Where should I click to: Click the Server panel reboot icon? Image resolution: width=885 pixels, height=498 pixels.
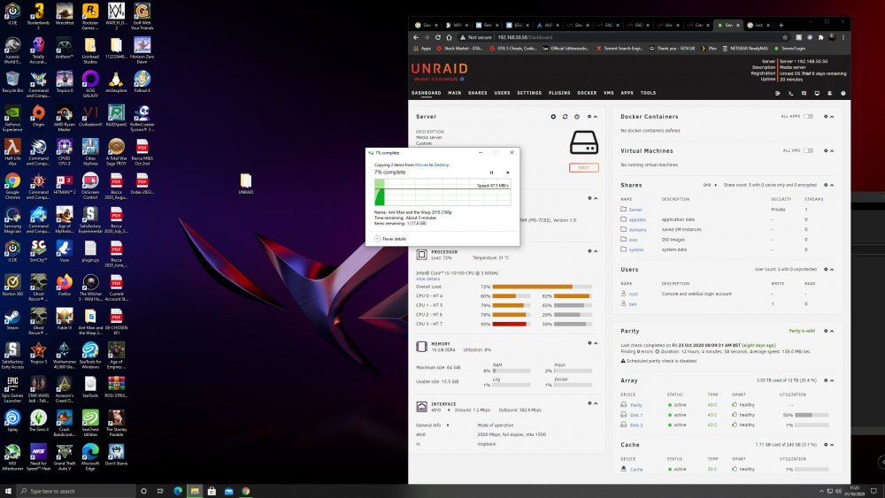565,117
